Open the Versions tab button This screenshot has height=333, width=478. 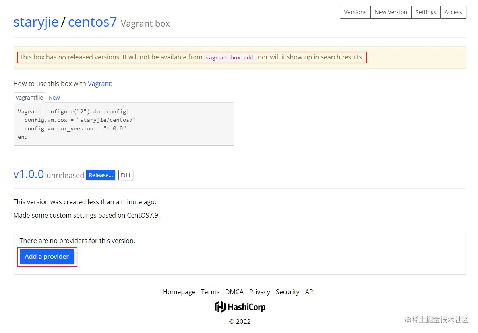(x=355, y=12)
